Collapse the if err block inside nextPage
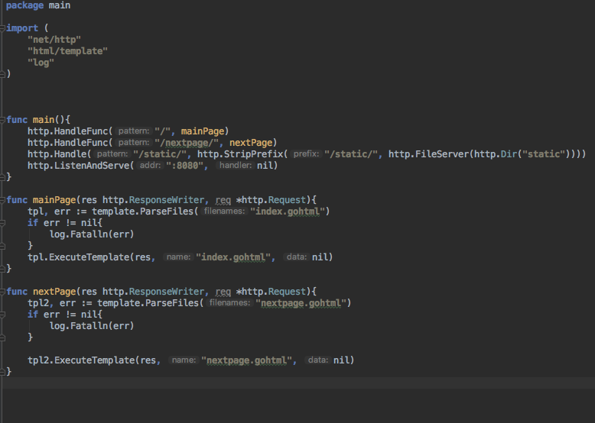 click(x=2, y=315)
